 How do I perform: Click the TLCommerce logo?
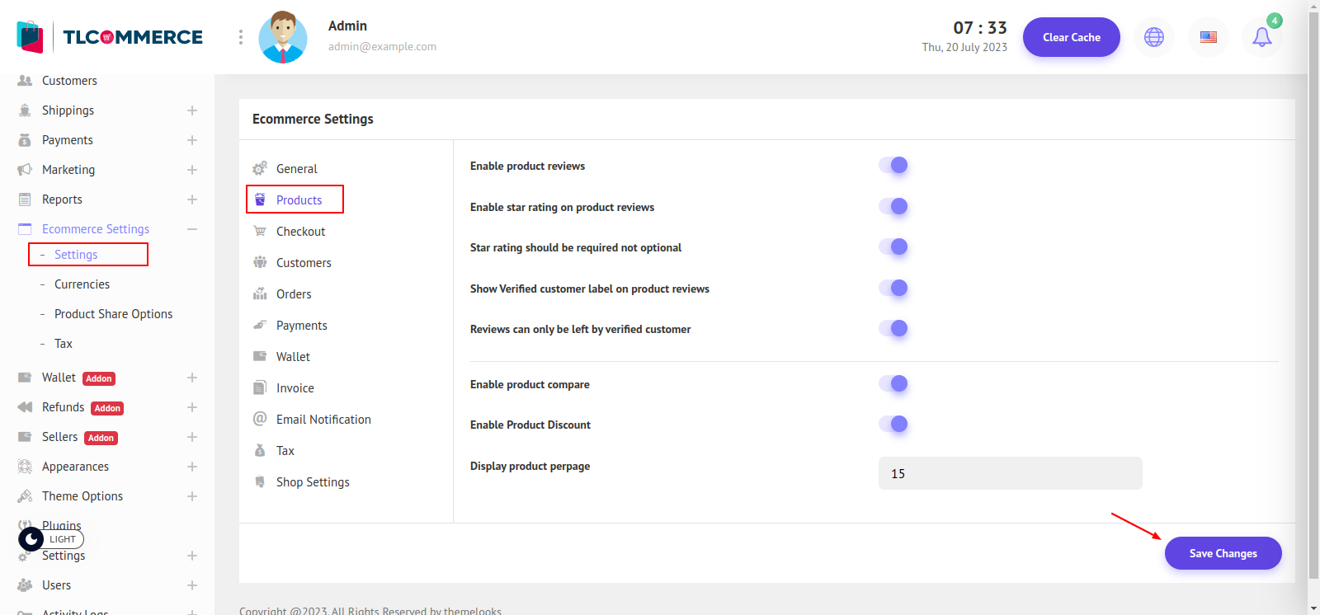110,37
